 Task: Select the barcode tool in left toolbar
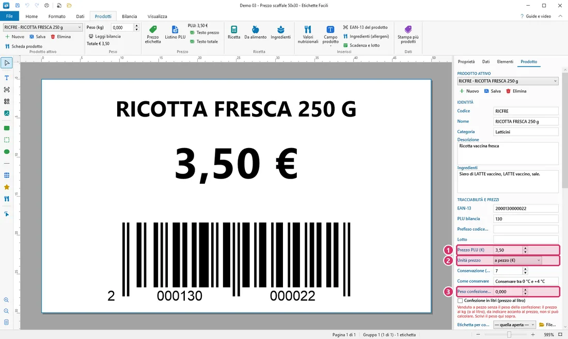click(x=7, y=90)
